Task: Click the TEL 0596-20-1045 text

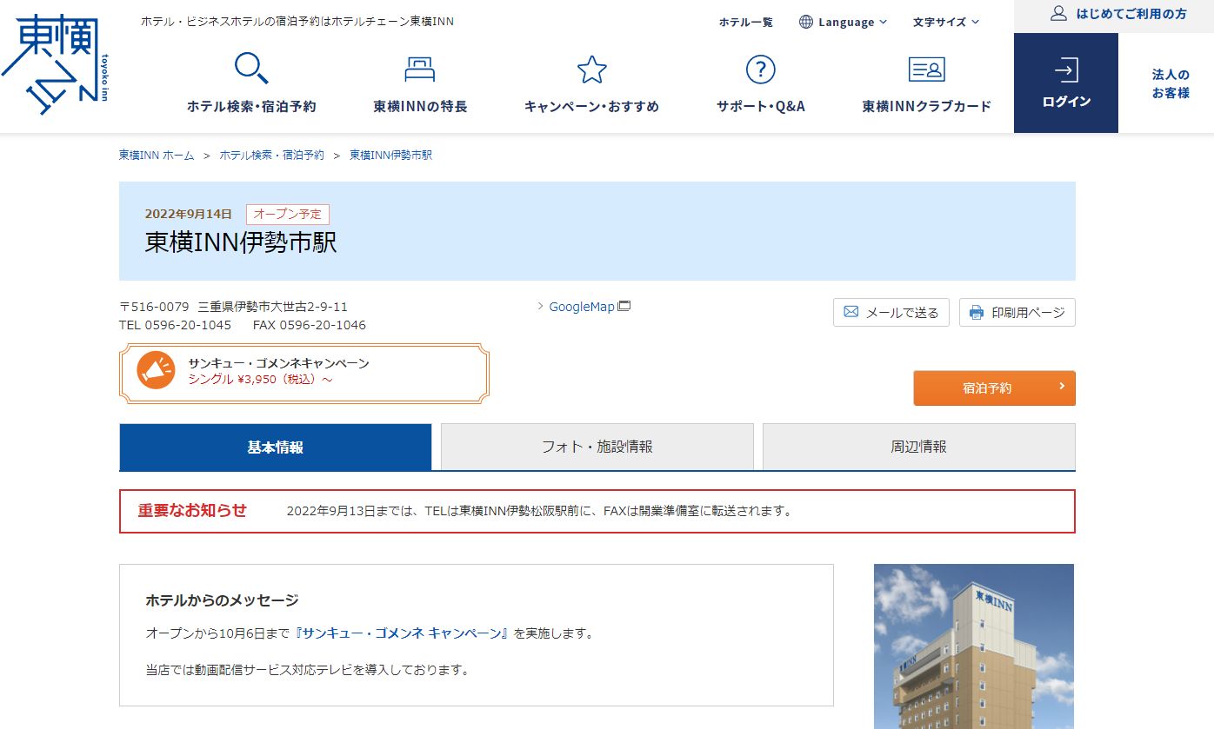Action: click(175, 325)
